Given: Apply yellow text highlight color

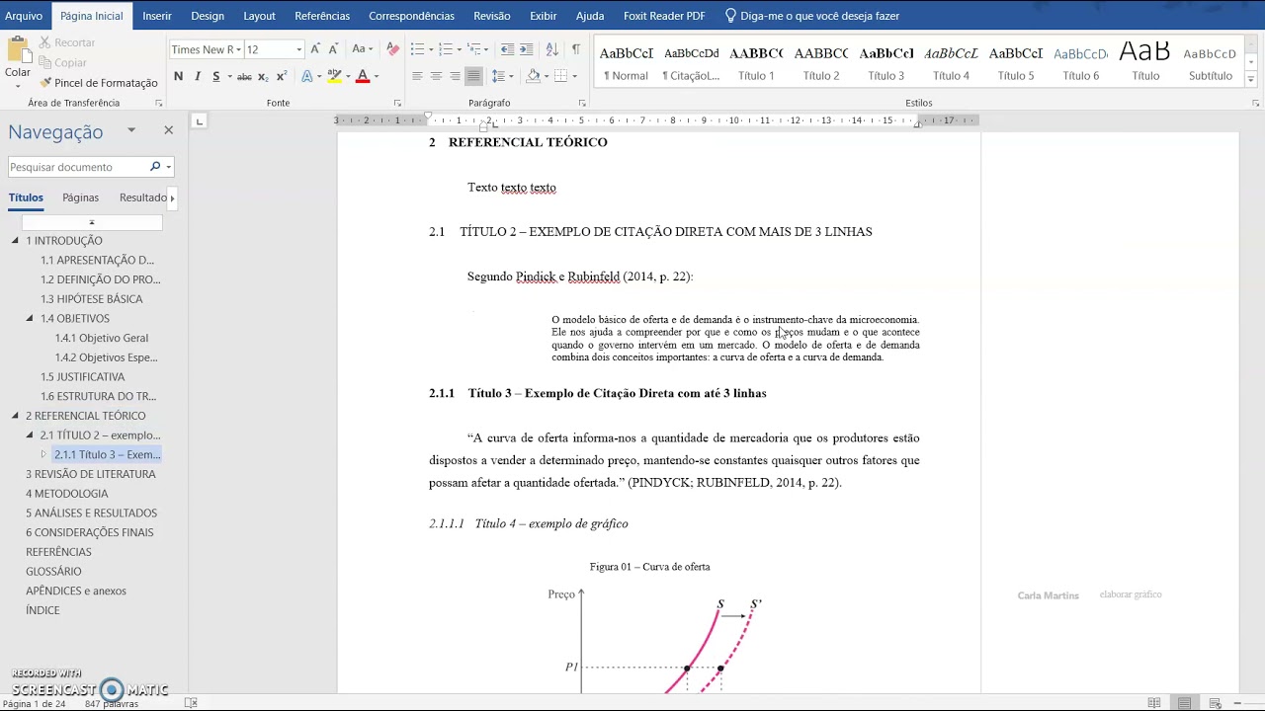Looking at the screenshot, I should (335, 76).
